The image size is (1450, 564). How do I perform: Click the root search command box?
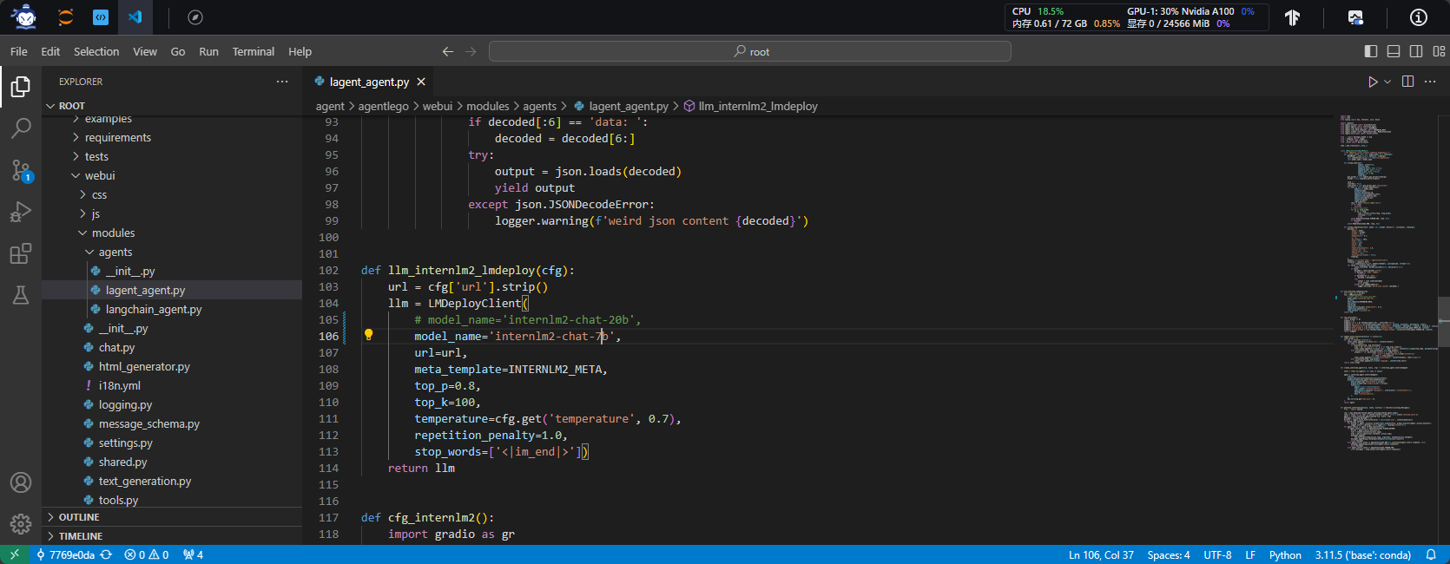(x=750, y=52)
